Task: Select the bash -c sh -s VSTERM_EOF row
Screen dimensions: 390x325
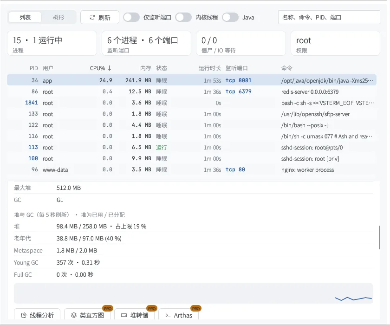Action: pos(191,103)
